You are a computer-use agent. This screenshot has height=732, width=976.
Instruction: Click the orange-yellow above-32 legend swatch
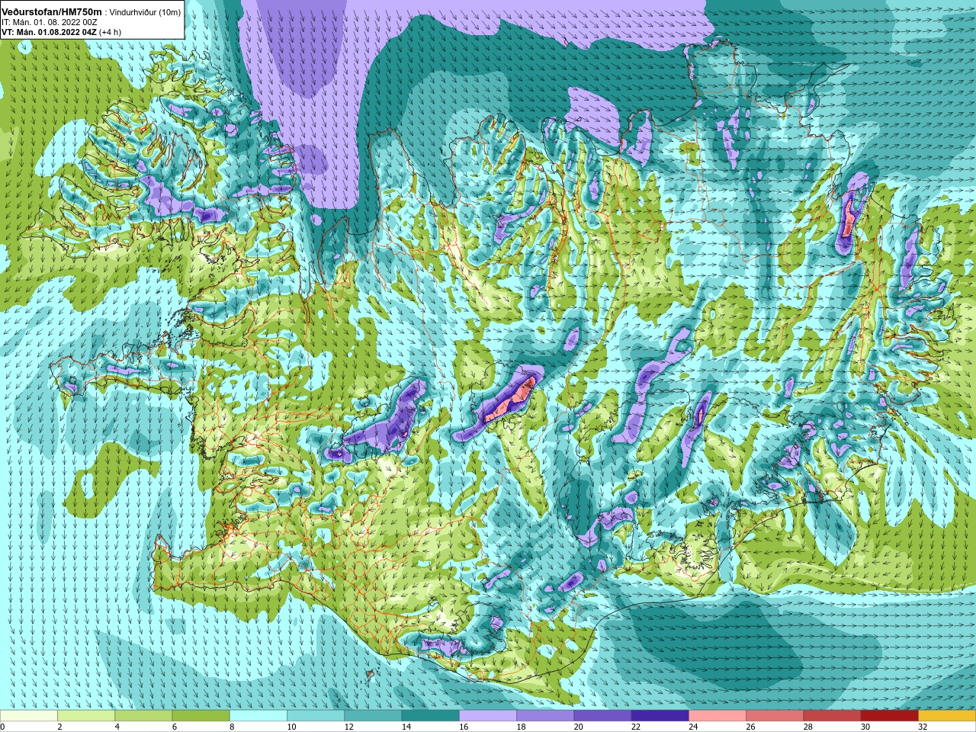(x=947, y=715)
